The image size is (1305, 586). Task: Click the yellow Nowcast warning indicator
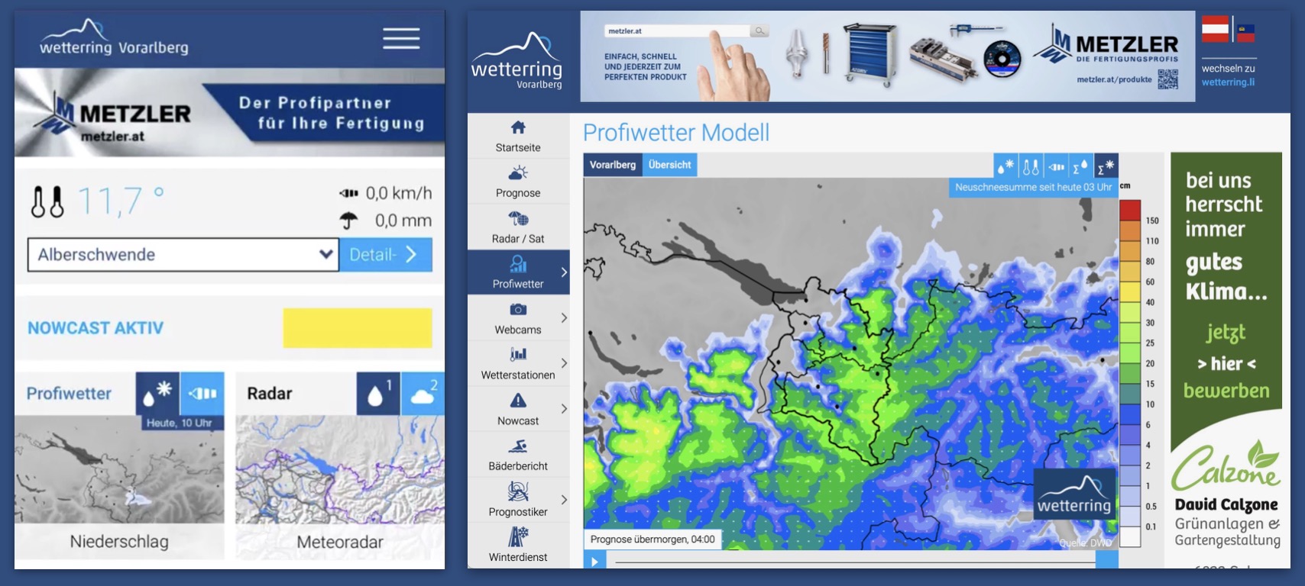click(x=358, y=328)
